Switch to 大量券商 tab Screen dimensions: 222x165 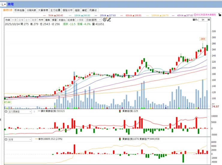coord(43,10)
